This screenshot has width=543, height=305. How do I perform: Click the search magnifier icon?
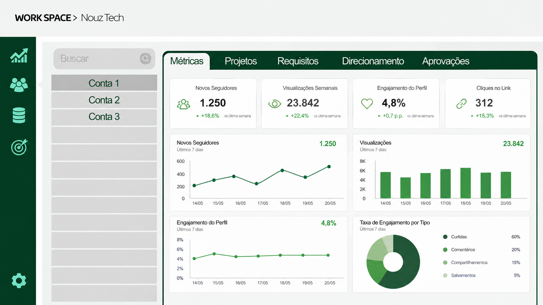(145, 58)
